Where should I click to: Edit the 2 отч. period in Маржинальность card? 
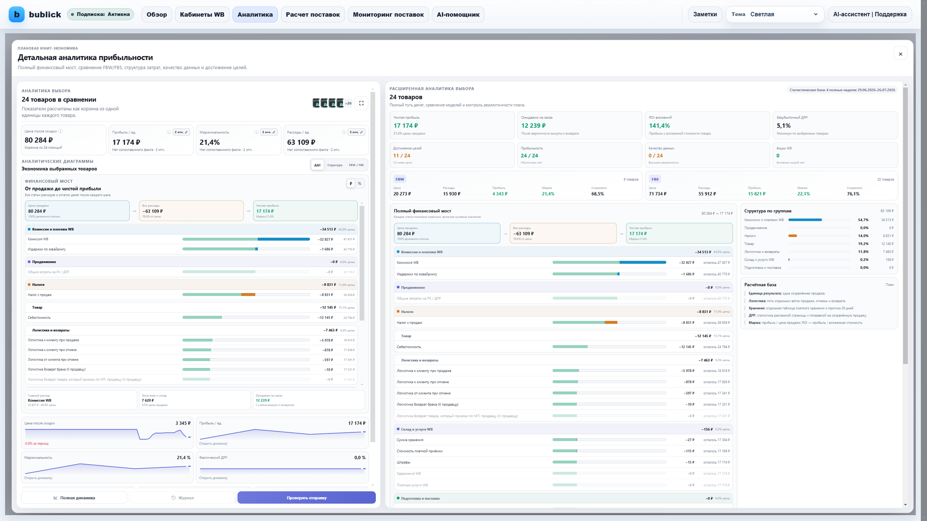pyautogui.click(x=269, y=132)
